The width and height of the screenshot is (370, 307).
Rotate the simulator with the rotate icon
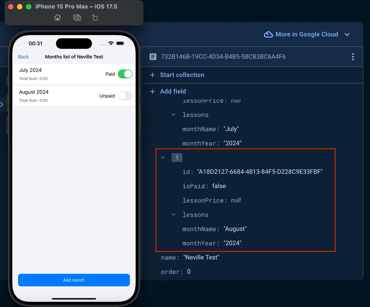coord(94,18)
